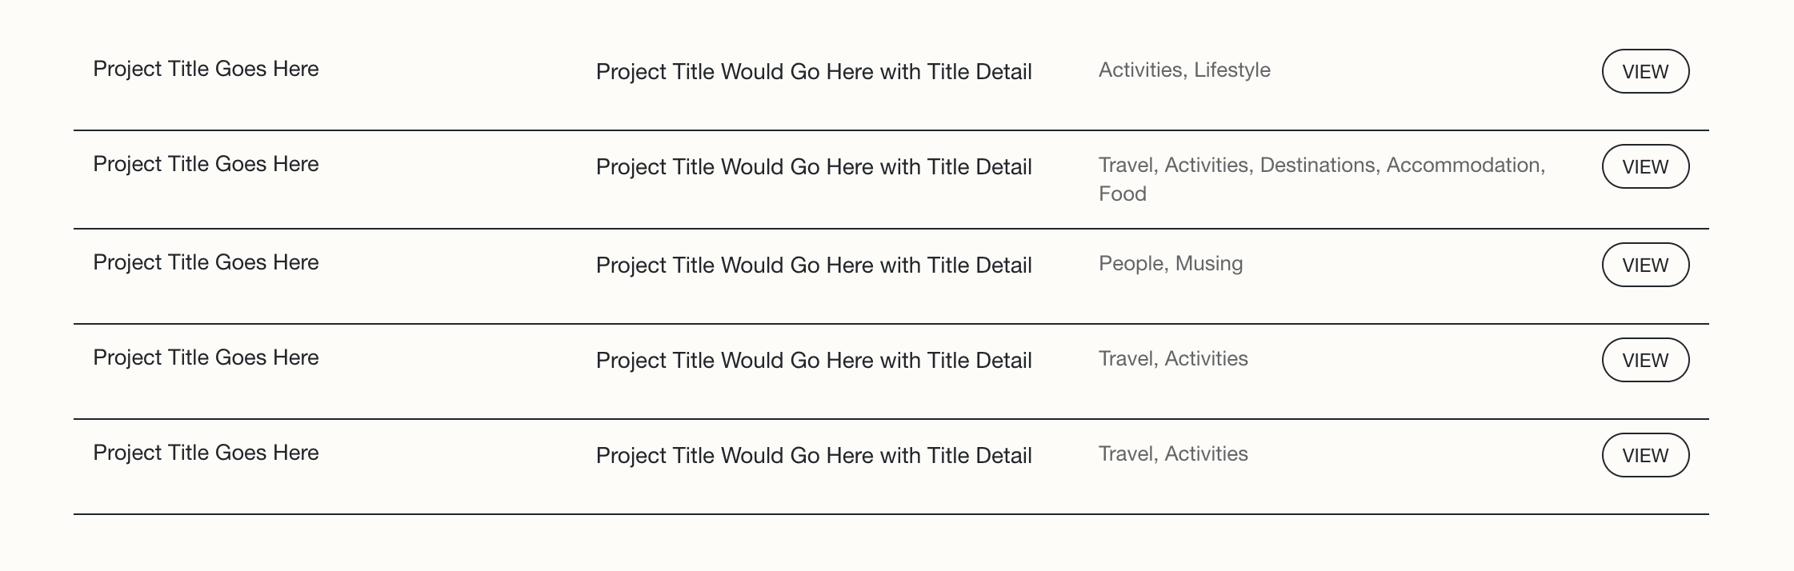Click the Food category tag
This screenshot has width=1794, height=571.
coord(1123,194)
